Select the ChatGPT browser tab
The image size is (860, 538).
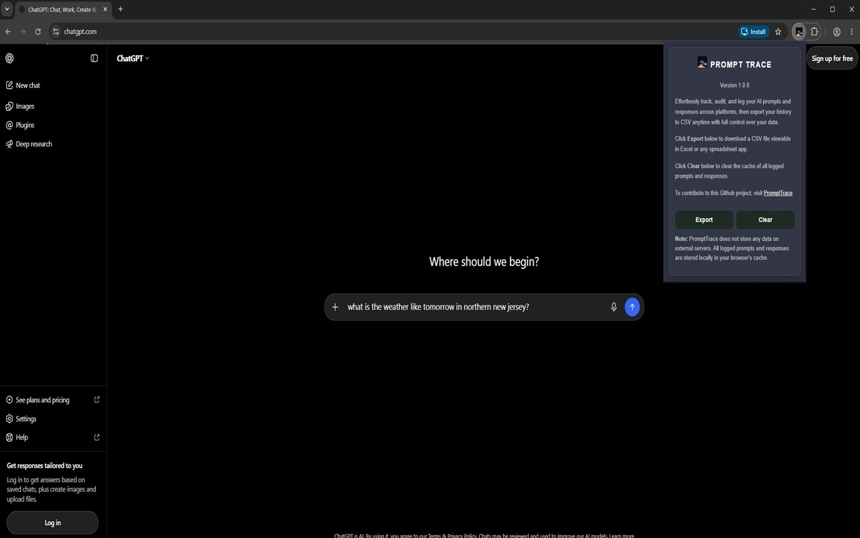[63, 9]
